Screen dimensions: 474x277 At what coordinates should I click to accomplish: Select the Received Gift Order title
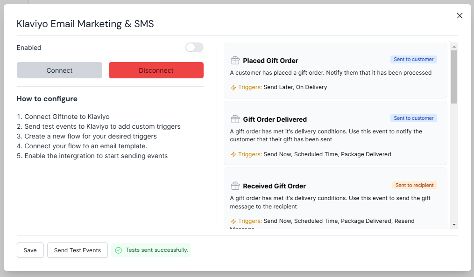(x=274, y=186)
